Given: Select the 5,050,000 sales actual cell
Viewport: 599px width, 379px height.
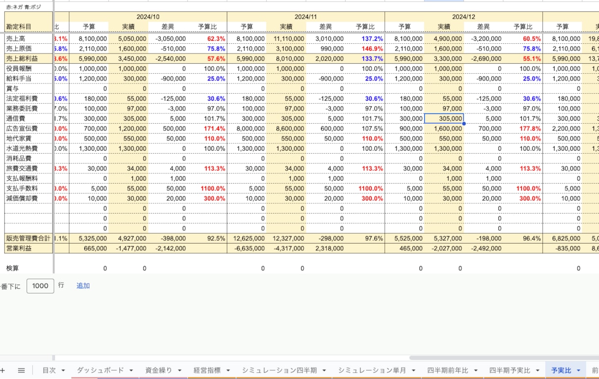Looking at the screenshot, I should pyautogui.click(x=128, y=38).
